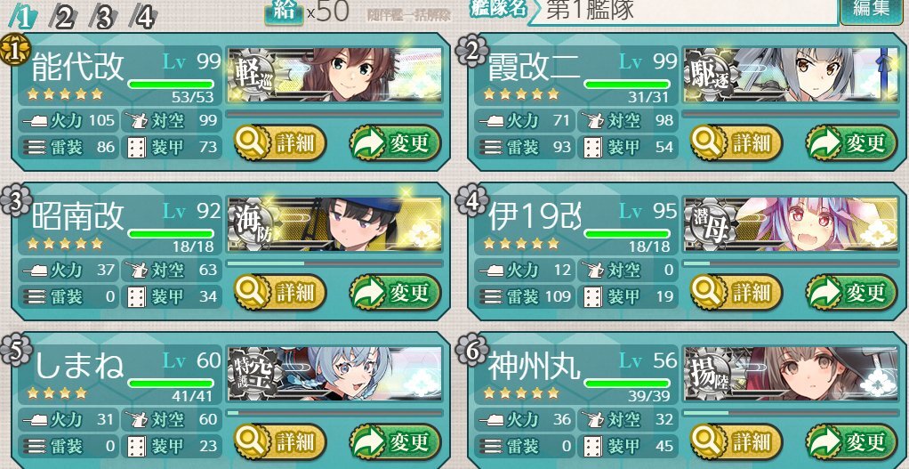Image resolution: width=909 pixels, height=469 pixels.
Task: Click the 第1艦隊 fleet name field
Action: coord(682,12)
